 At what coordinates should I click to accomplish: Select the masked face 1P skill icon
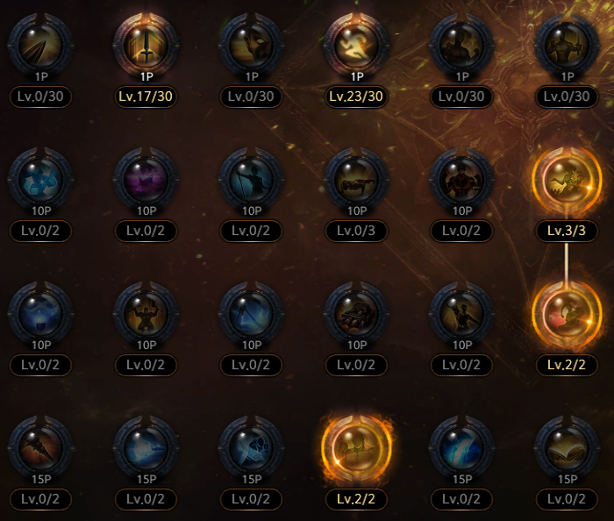tap(251, 46)
